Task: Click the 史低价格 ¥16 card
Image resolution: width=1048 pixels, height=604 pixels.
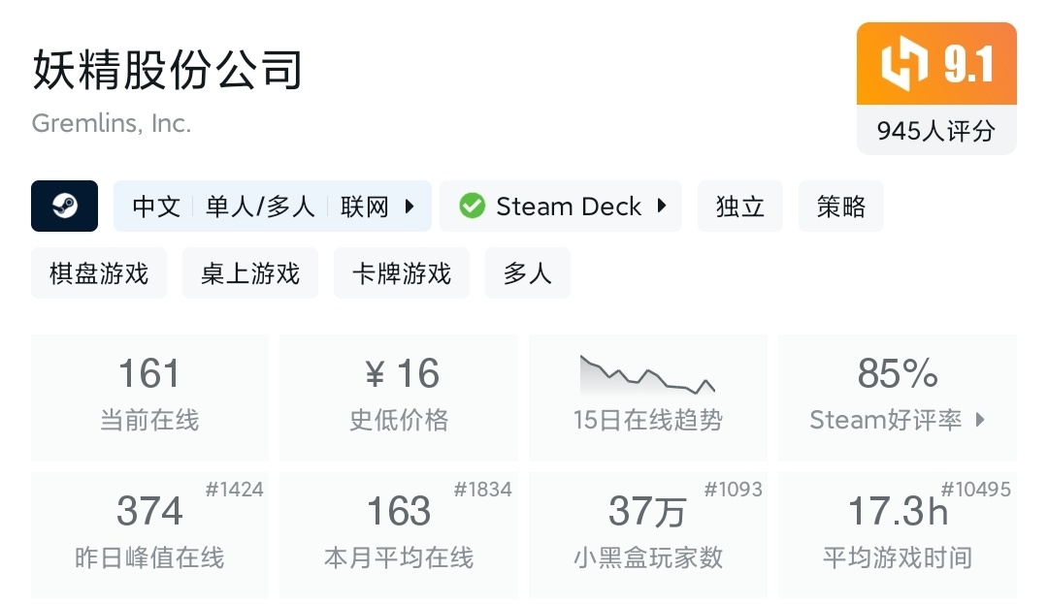Action: click(399, 396)
